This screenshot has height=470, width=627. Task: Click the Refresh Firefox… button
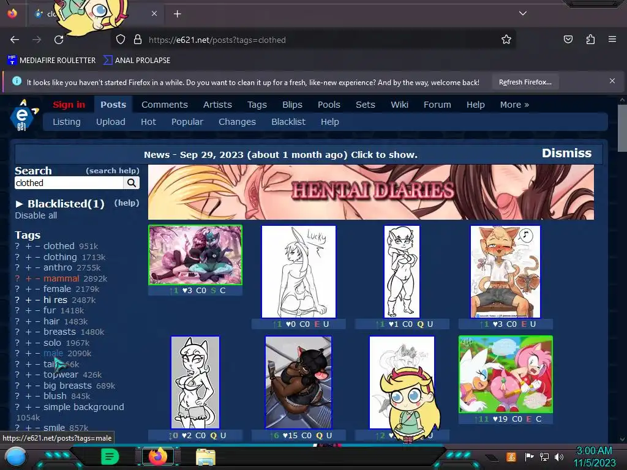525,82
